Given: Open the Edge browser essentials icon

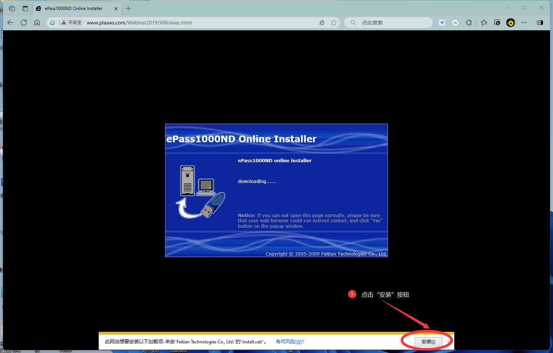Looking at the screenshot, I should coord(497,23).
